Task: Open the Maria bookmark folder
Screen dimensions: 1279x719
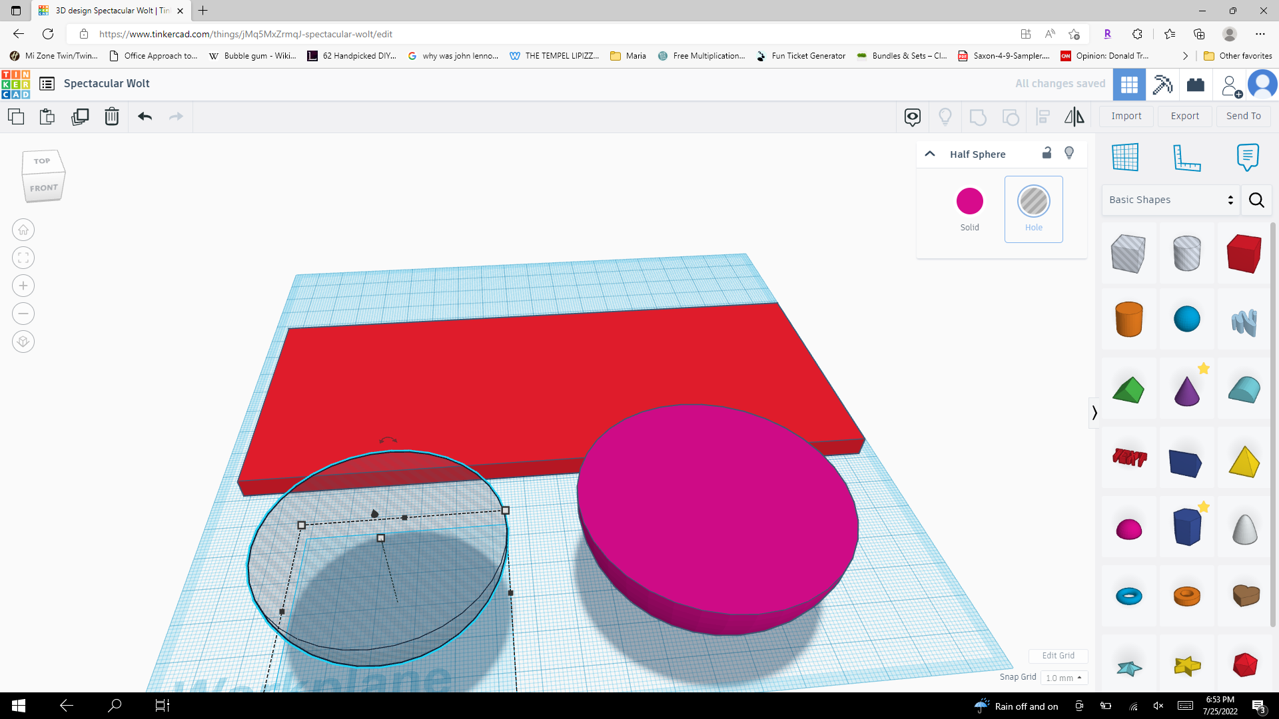Action: click(628, 56)
